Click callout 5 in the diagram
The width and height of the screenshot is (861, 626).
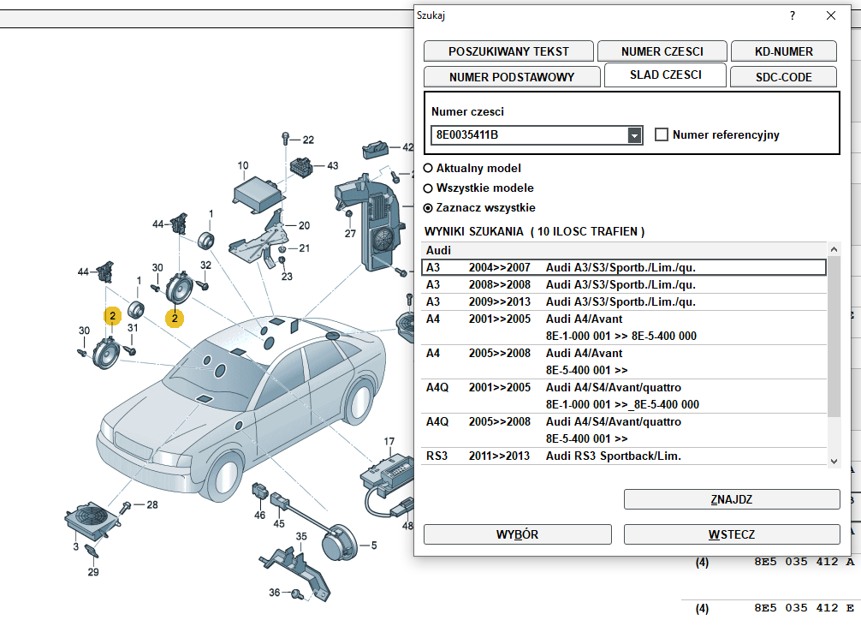pos(374,546)
